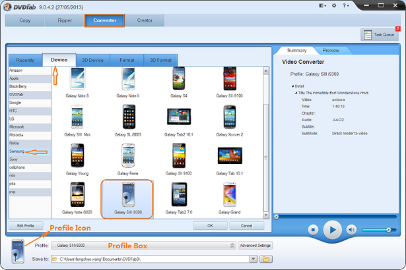Viewport: 406px width, 270px height.
Task: Select Apple in the brand list
Action: 30,78
